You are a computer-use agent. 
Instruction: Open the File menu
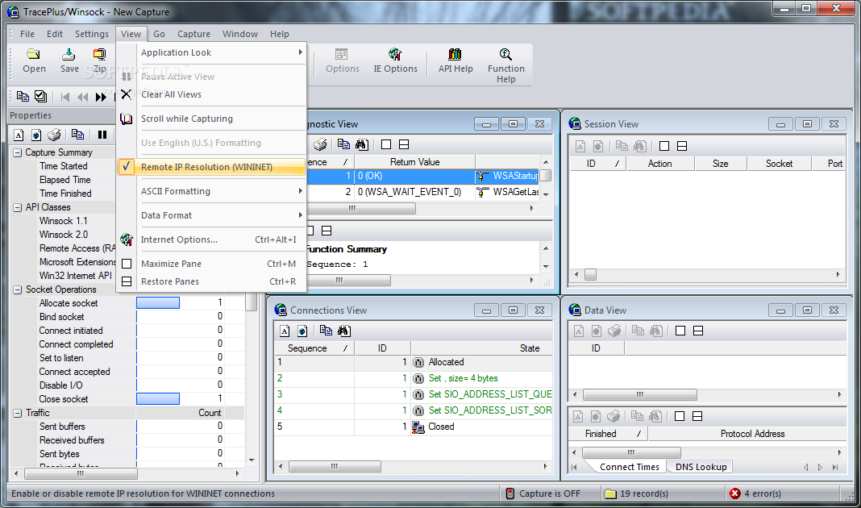27,34
